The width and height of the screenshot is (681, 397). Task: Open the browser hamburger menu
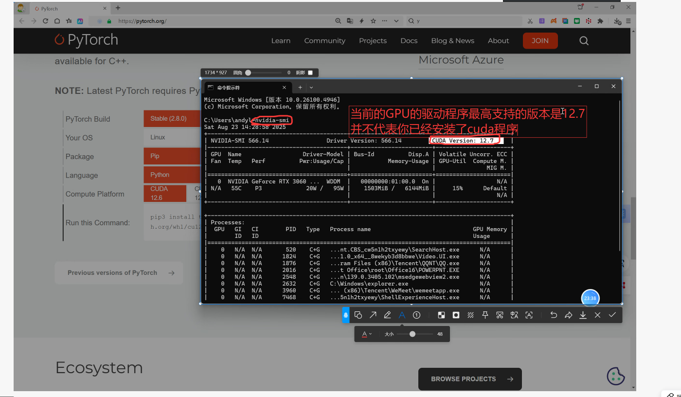[628, 21]
